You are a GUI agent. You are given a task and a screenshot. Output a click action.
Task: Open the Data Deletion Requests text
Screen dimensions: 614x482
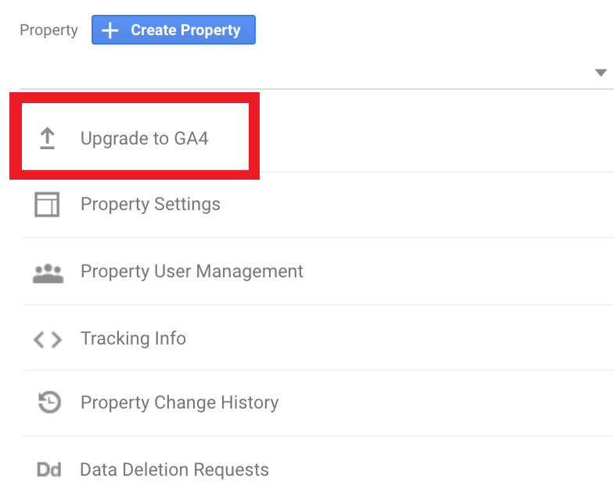174,470
